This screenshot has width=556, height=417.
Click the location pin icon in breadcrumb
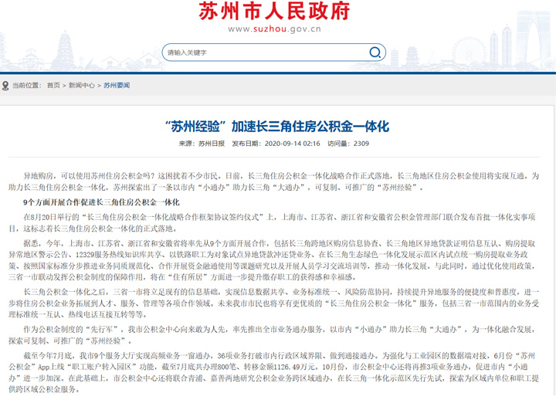click(5, 86)
